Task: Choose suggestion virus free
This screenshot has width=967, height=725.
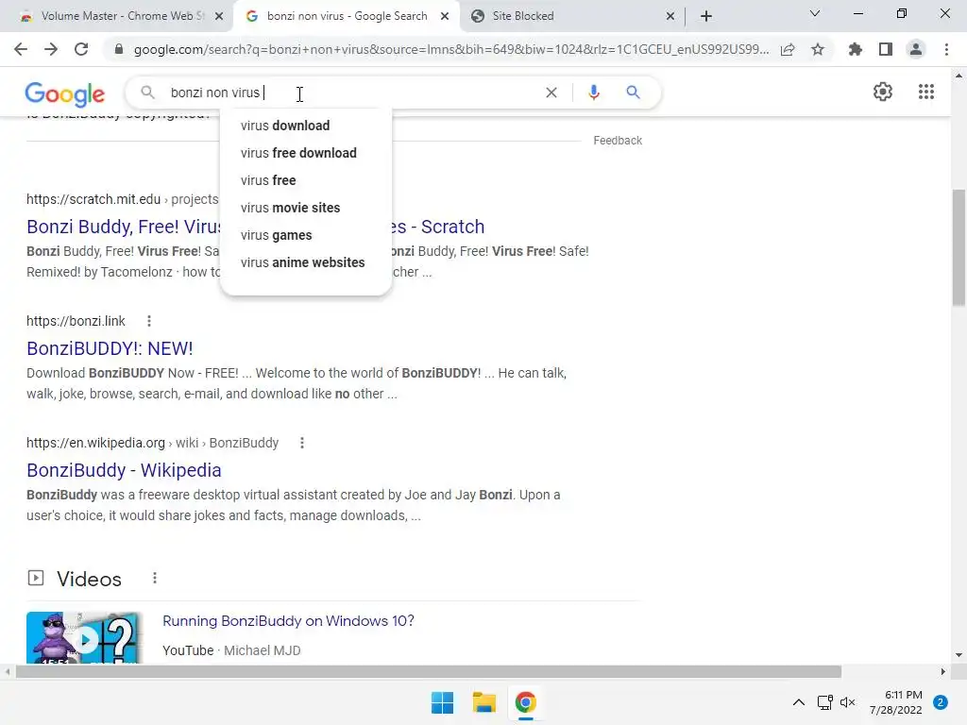Action: (306, 180)
